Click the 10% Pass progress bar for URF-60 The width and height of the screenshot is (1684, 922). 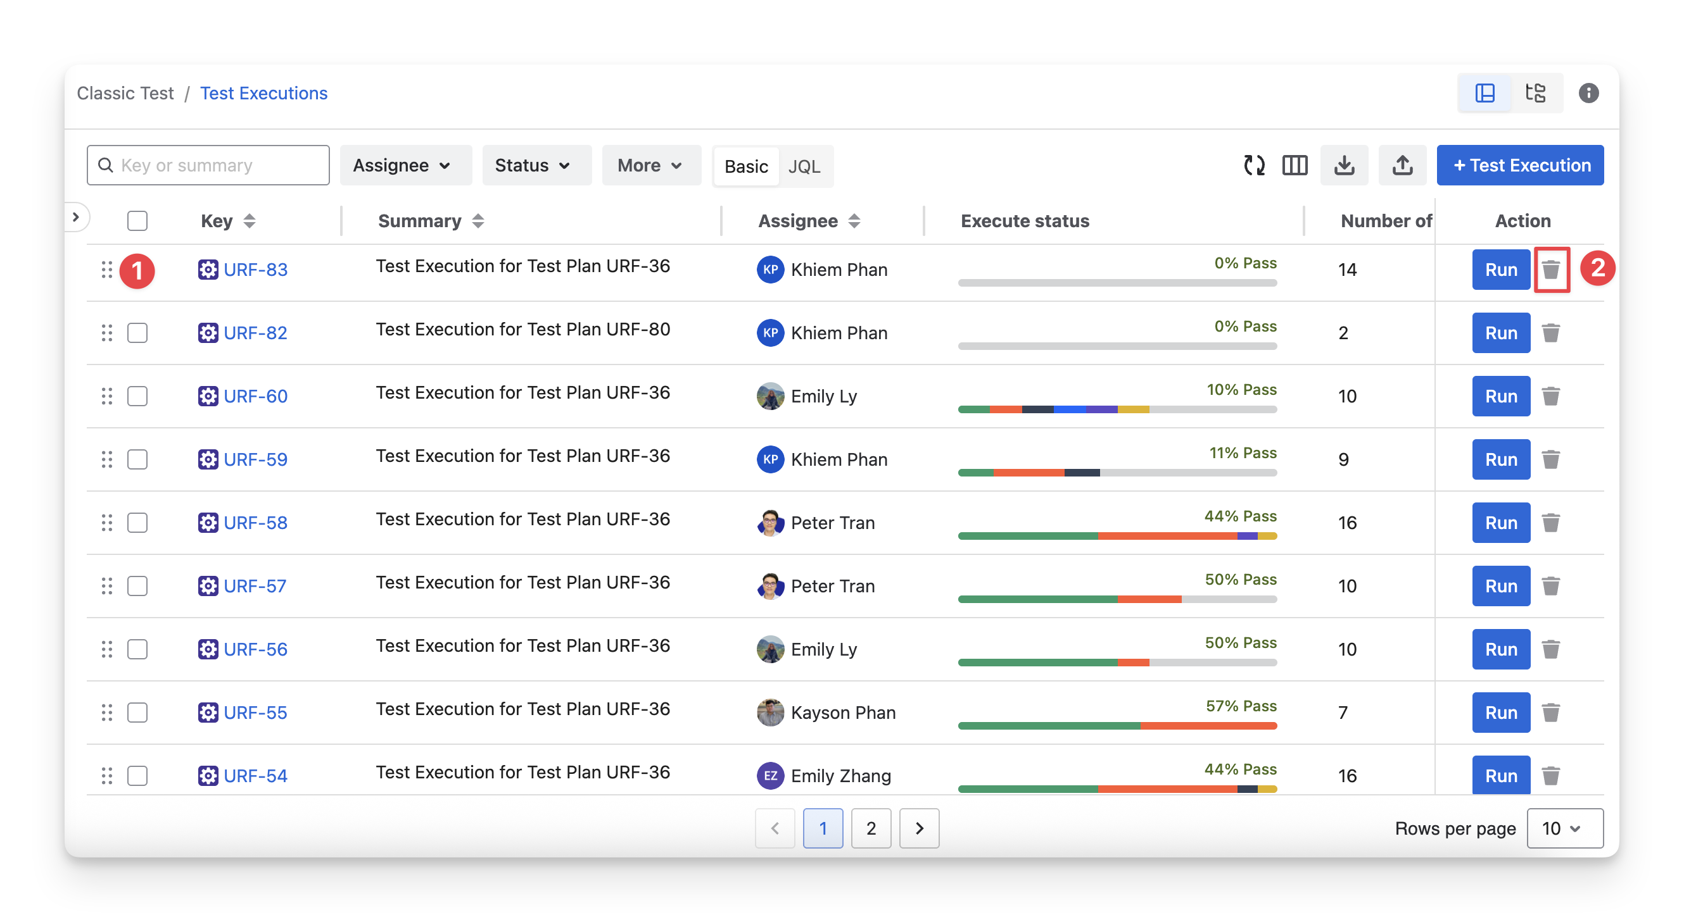1117,409
